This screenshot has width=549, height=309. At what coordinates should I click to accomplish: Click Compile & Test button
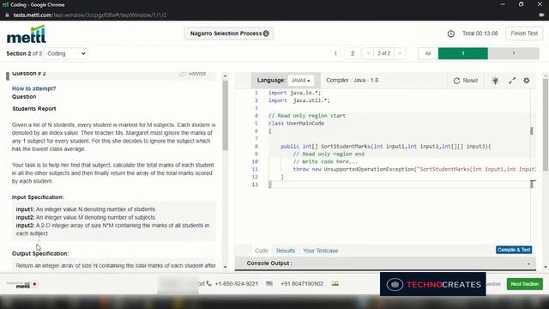click(514, 250)
